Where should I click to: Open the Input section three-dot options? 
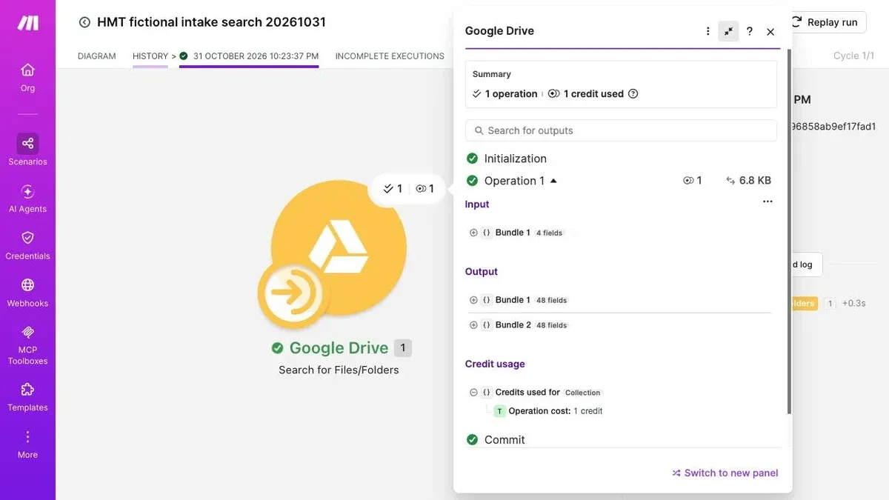pos(768,201)
